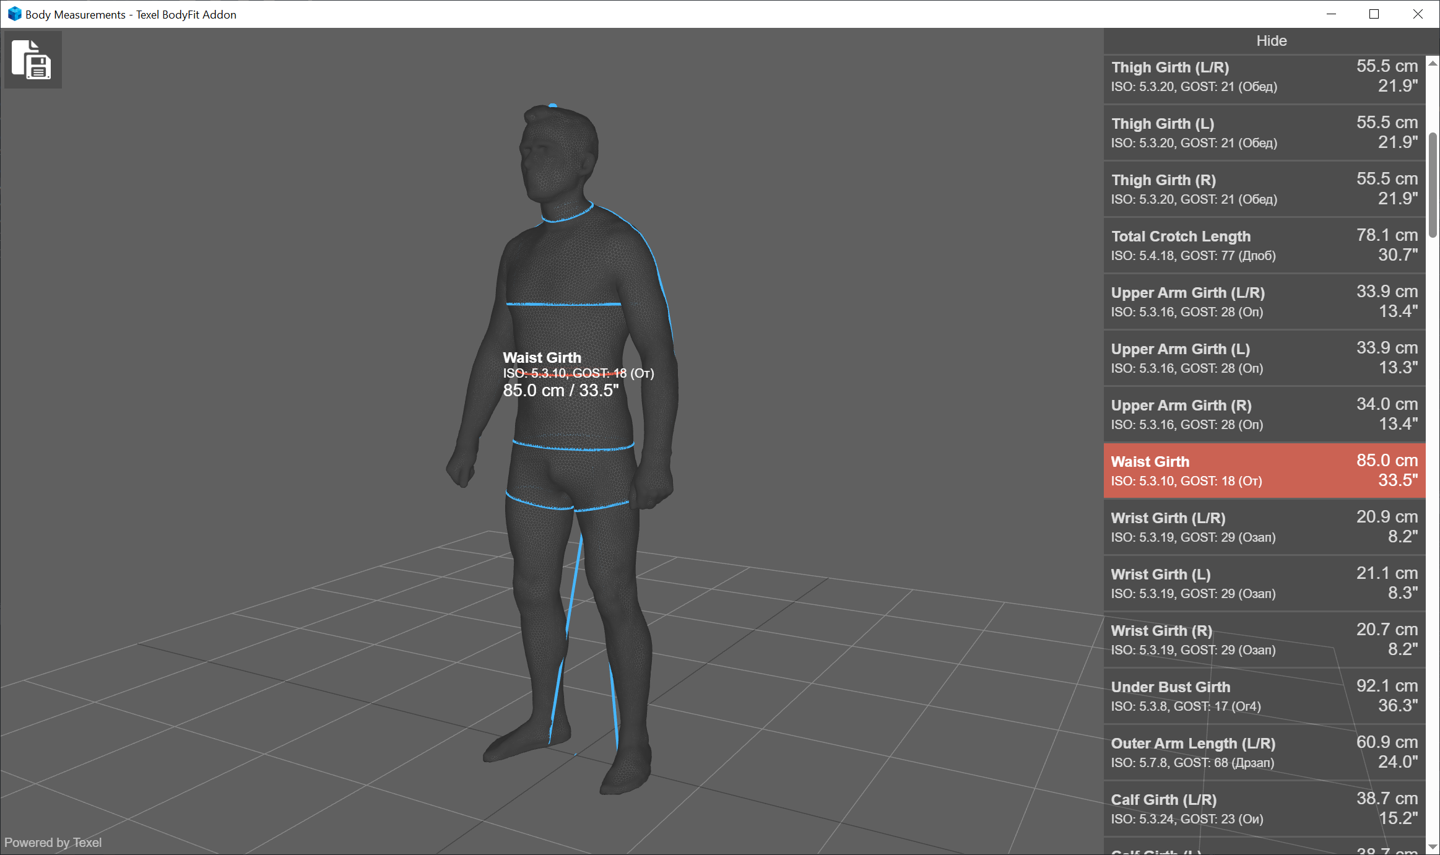Select the Waist Girth measurement row
The image size is (1440, 855).
(1263, 470)
